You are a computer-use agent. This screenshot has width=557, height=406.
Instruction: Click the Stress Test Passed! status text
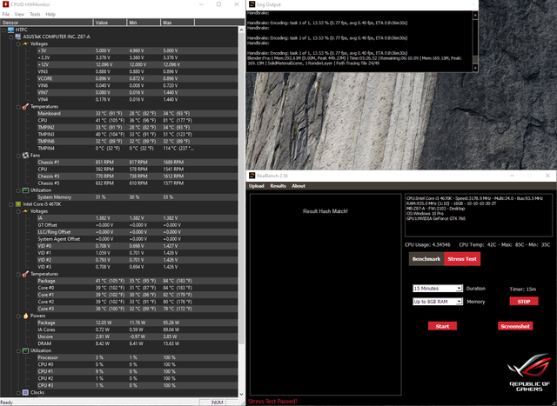pyautogui.click(x=272, y=402)
